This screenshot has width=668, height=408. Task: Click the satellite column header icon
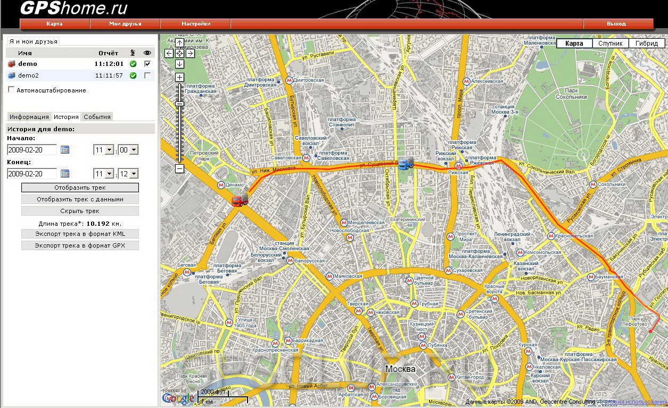(133, 53)
